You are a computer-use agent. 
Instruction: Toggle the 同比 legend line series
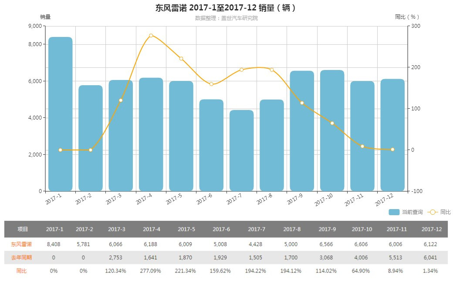tap(439, 212)
